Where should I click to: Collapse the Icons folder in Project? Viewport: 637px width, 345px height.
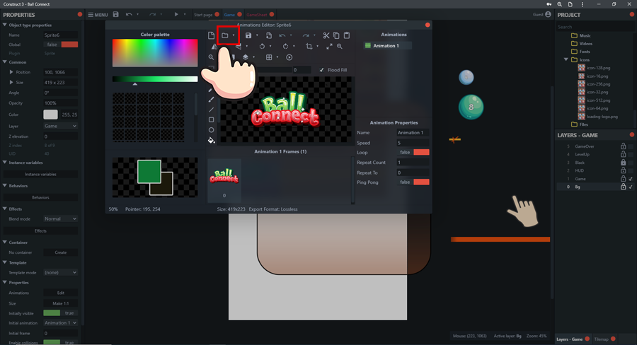tap(566, 60)
